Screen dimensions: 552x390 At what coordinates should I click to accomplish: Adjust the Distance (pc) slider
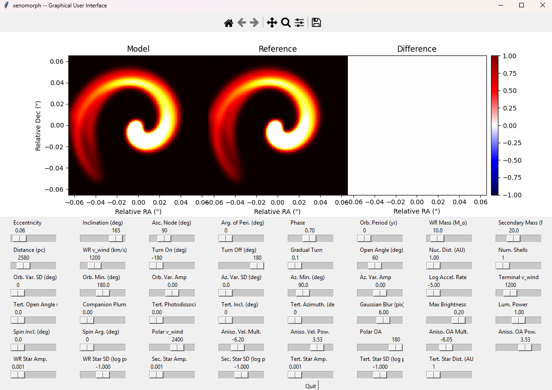point(33,266)
